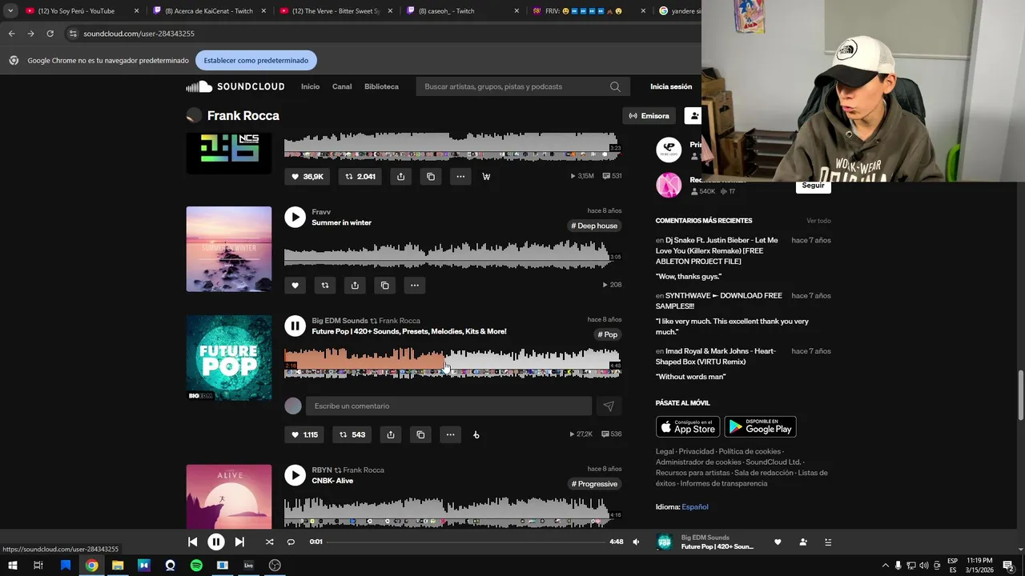This screenshot has width=1025, height=576.
Task: Open Spotify from the taskbar
Action: pyautogui.click(x=196, y=565)
